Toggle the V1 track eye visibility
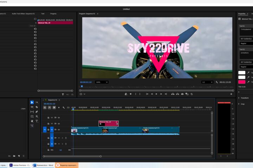 [59, 129]
